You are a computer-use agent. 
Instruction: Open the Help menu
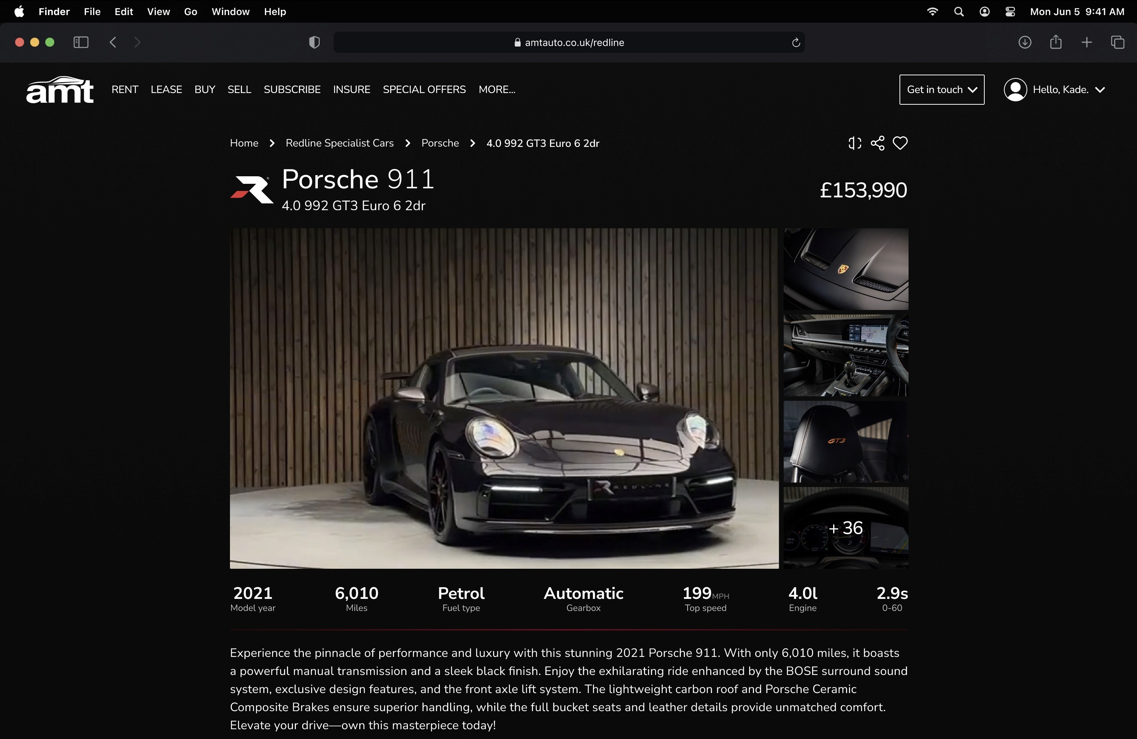pos(275,11)
